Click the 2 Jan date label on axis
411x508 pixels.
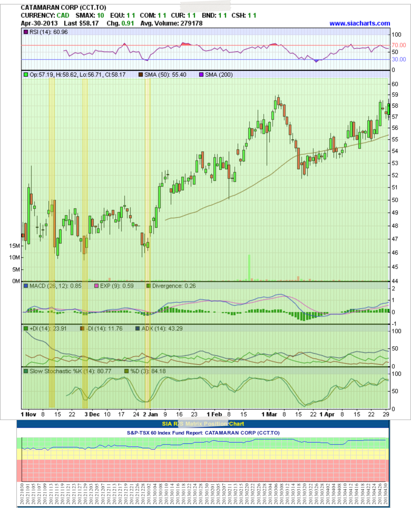(150, 414)
